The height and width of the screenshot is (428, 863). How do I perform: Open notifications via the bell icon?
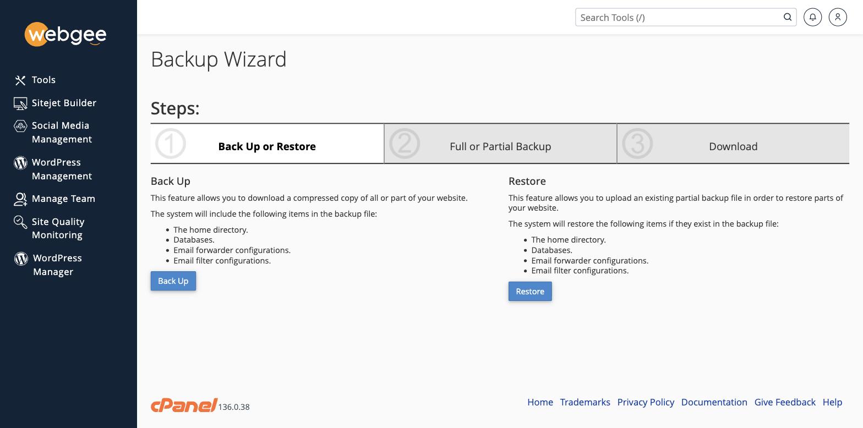tap(812, 17)
